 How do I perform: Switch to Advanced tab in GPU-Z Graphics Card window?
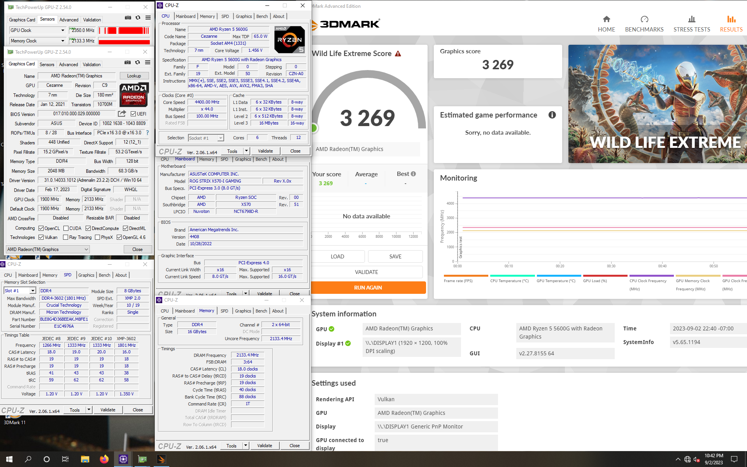pyautogui.click(x=68, y=65)
